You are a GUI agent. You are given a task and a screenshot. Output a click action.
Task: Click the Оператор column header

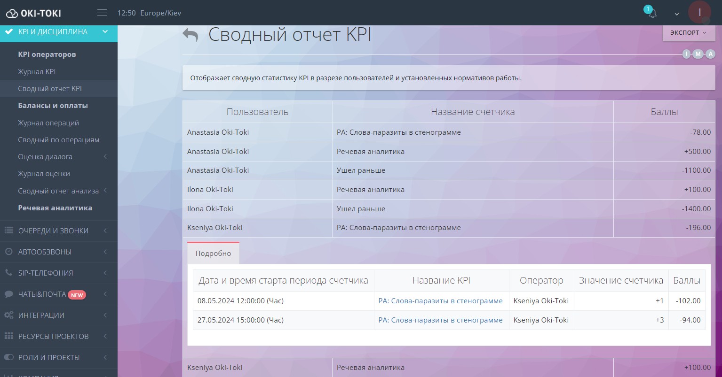(541, 280)
